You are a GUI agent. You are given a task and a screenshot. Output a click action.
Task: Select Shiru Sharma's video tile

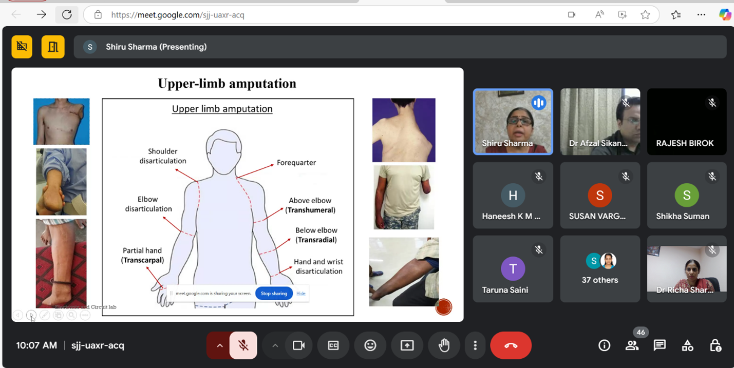point(513,122)
